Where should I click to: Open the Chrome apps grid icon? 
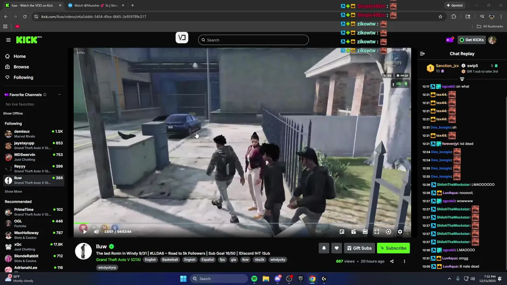coord(5,27)
